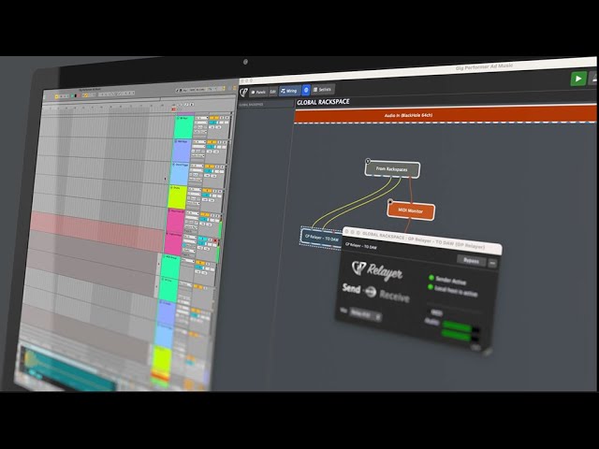The image size is (599, 449).
Task: Open the instance dropdown in Relayer window
Action: click(x=366, y=315)
